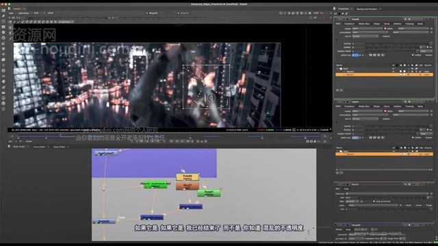Viewport: 438px width, 246px height.
Task: Open clip to dropdown in second Roto panel
Action: coord(365,119)
